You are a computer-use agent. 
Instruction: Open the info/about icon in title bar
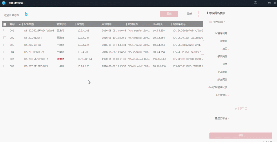click(256, 3)
